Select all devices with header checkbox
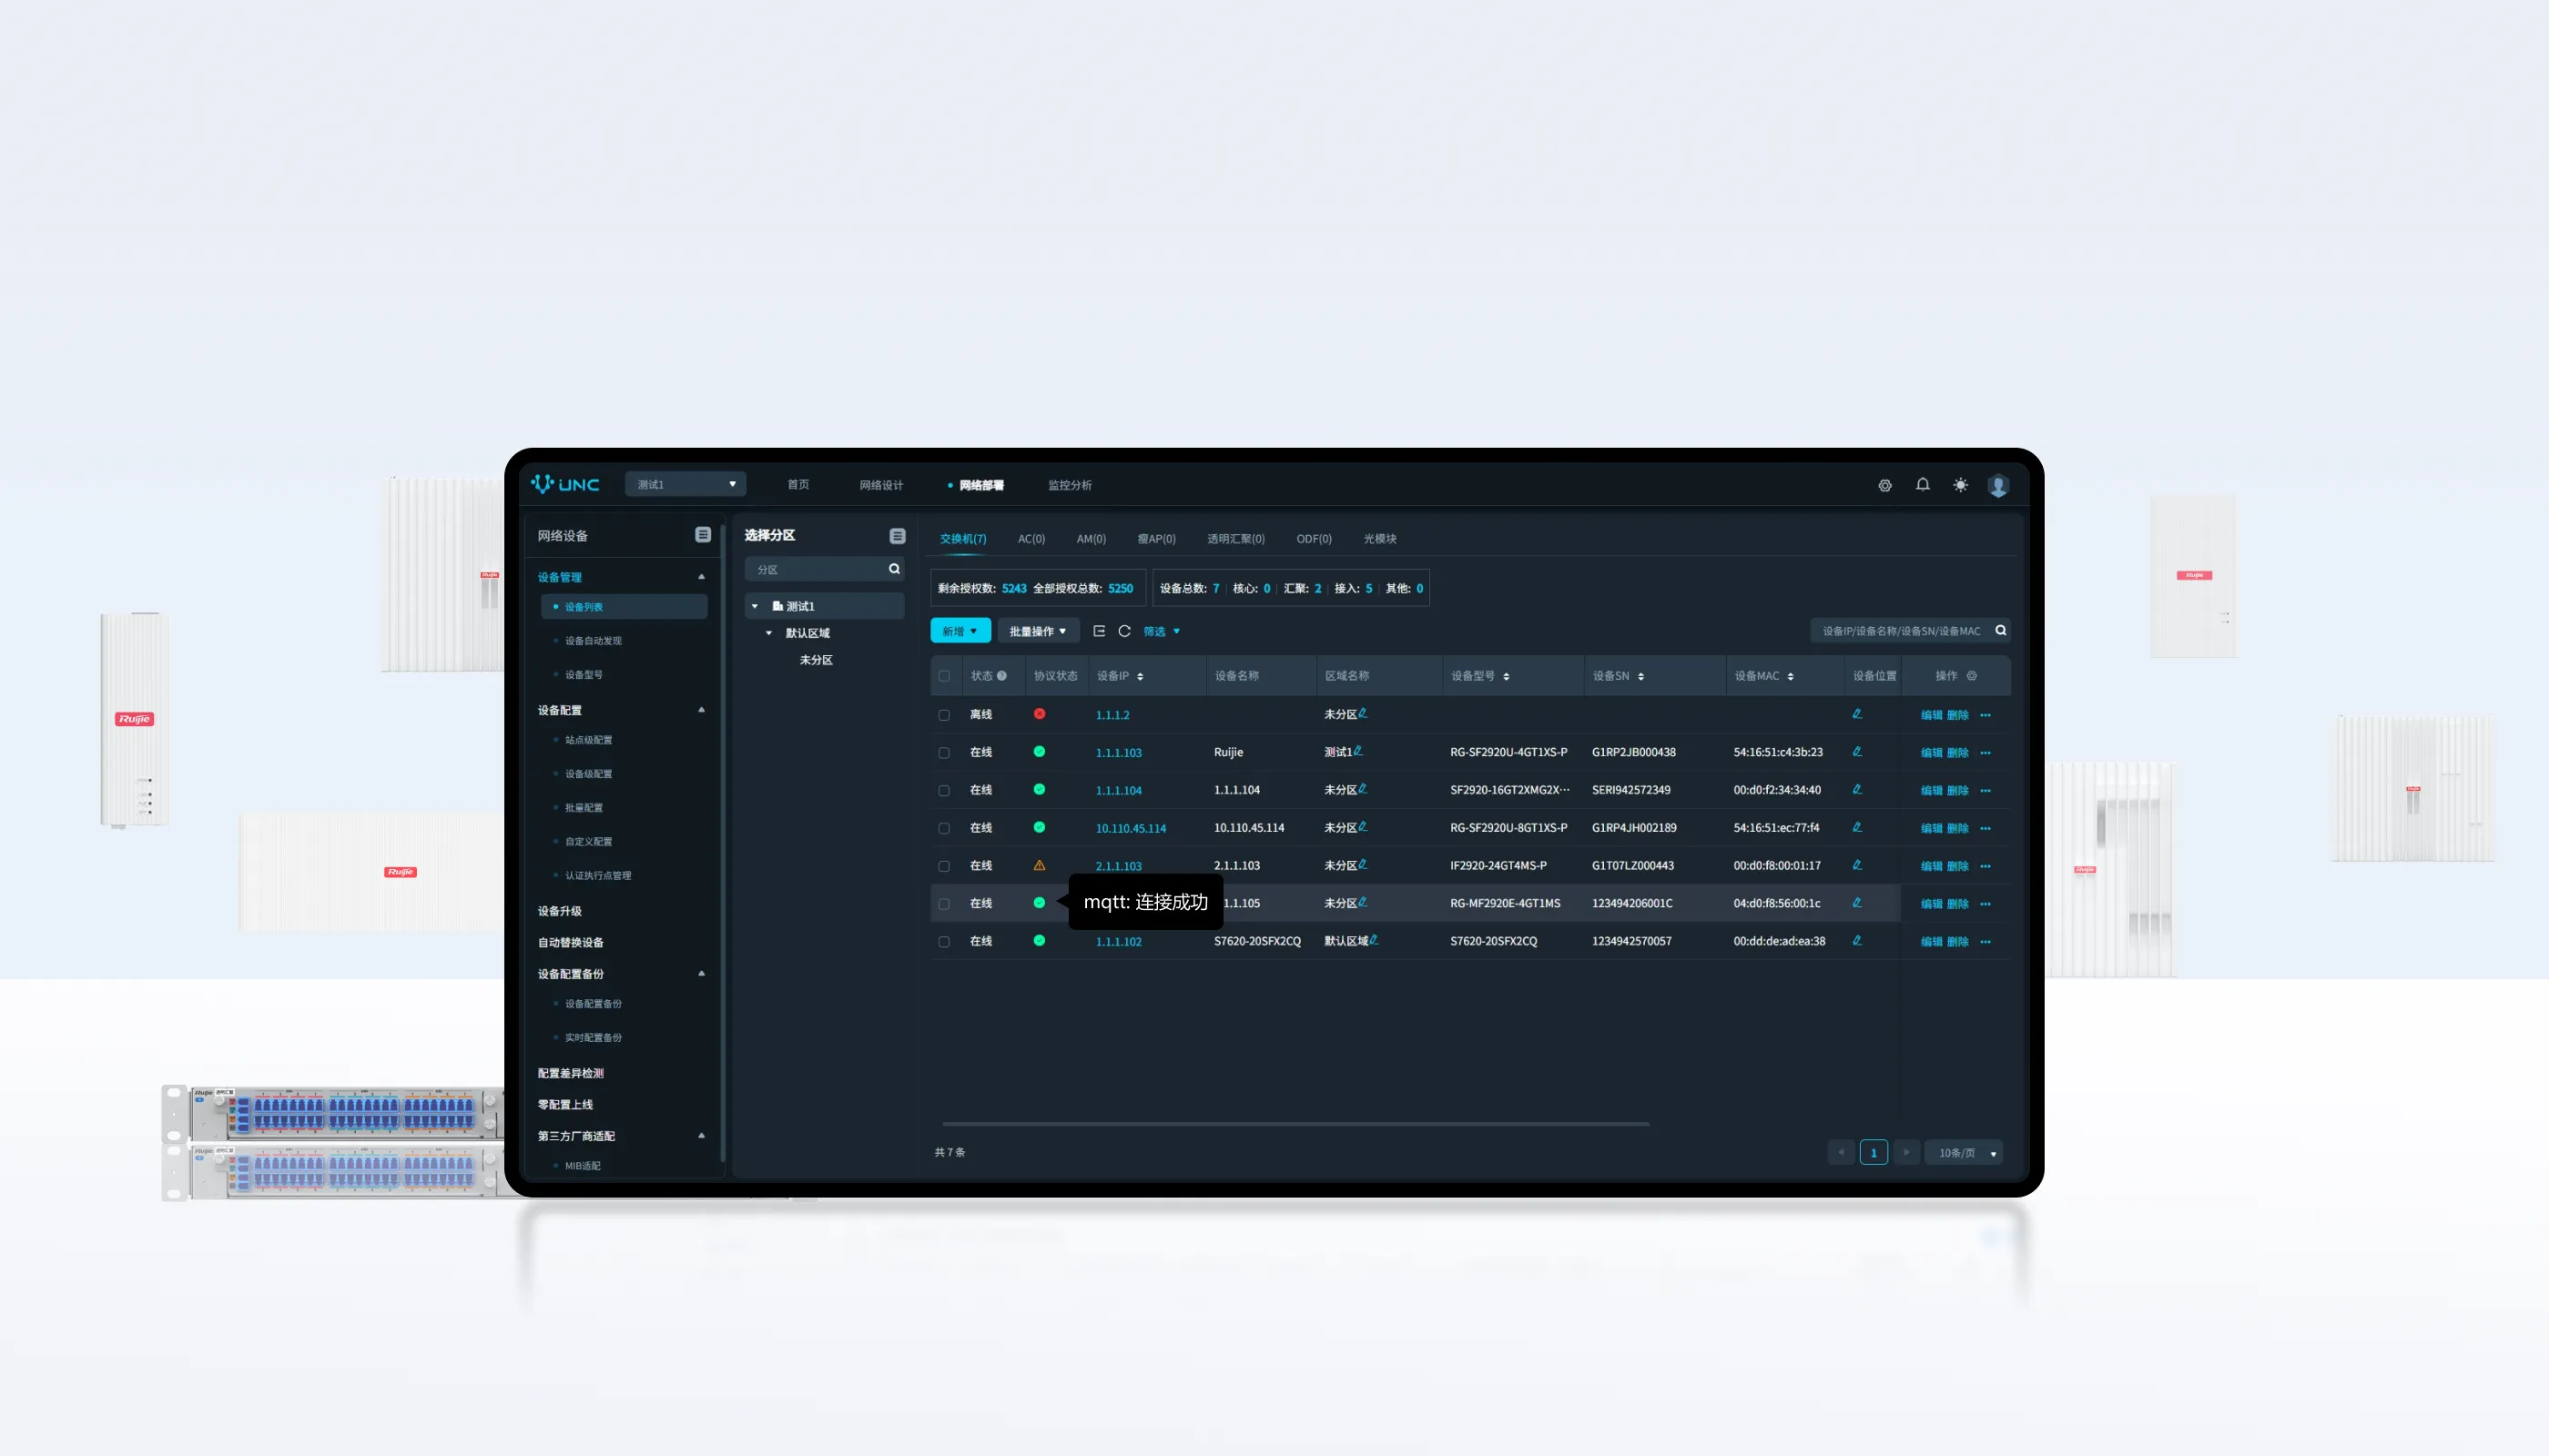Screen dimensions: 2549x1456 943,676
